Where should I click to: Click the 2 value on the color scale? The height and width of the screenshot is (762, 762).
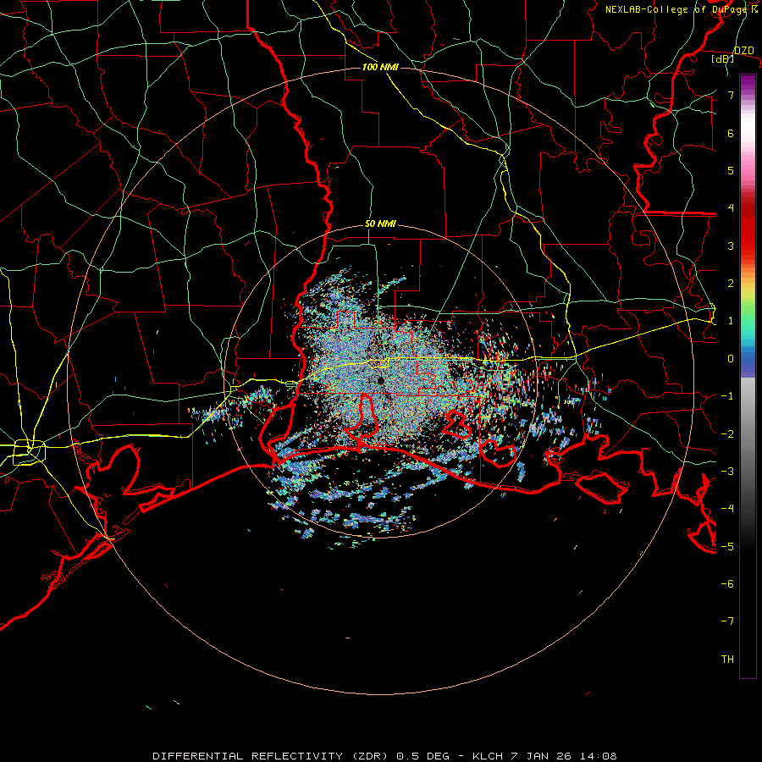click(x=731, y=284)
